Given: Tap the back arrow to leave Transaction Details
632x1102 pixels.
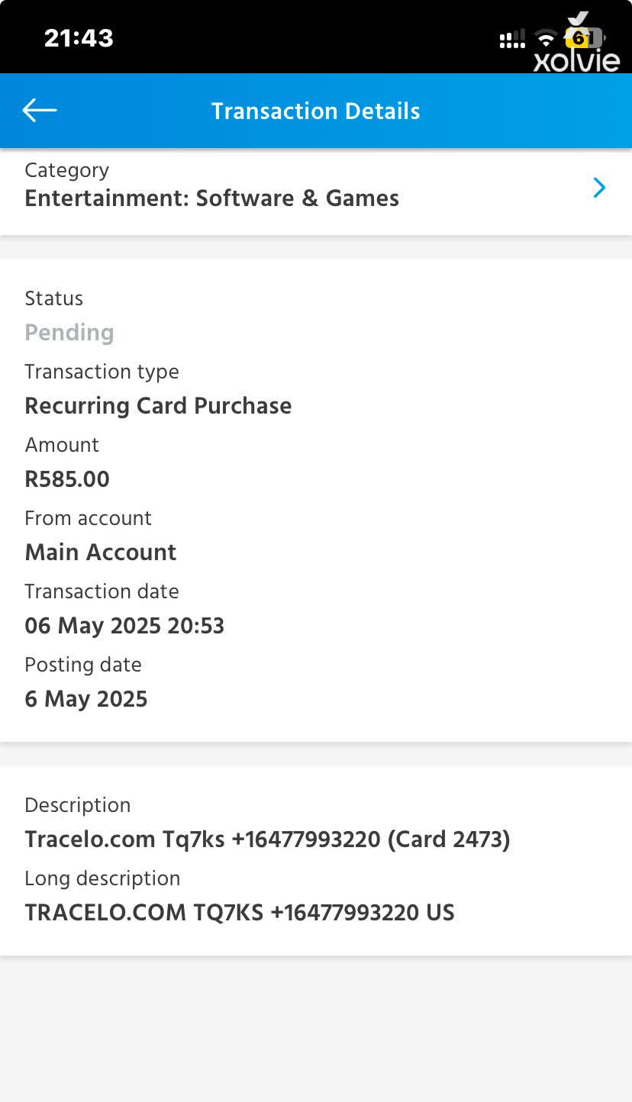Looking at the screenshot, I should click(39, 110).
